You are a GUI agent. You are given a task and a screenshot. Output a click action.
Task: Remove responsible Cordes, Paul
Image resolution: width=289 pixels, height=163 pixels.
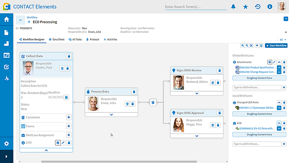tap(67, 68)
